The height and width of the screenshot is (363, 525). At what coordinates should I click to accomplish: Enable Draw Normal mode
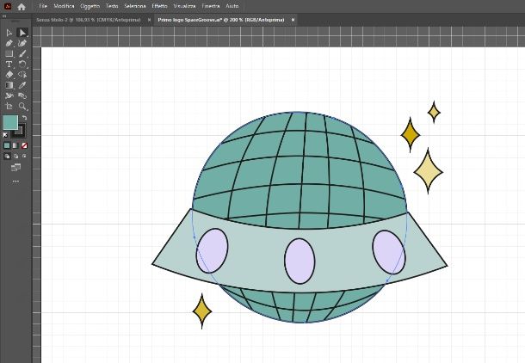[x=7, y=157]
